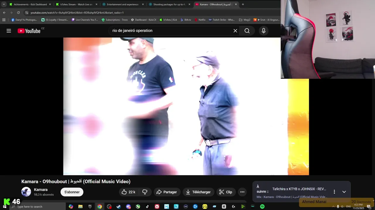Click the address bar URL
The height and width of the screenshot is (210, 375).
[77, 13]
